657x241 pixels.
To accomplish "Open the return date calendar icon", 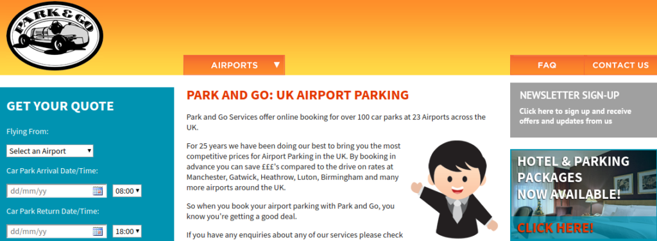I will click(98, 231).
